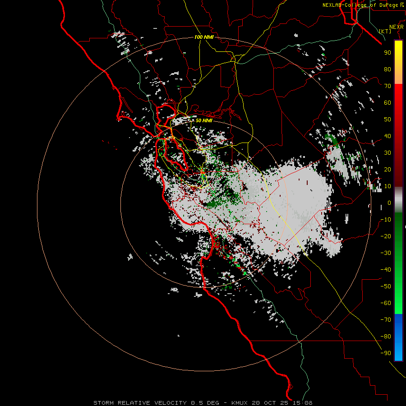Click the -40 value on velocity scale

pos(386,270)
